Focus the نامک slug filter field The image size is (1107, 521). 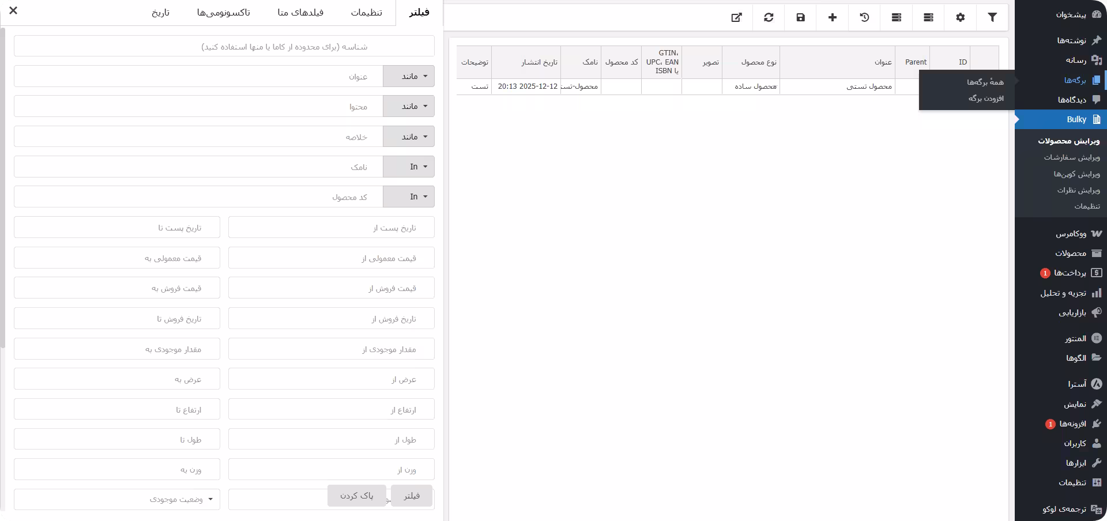click(x=199, y=167)
